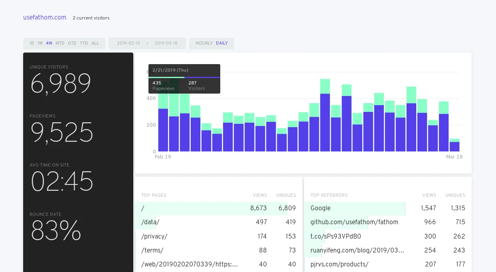
Task: Edit the start date 2019-02-19 field
Action: tap(128, 43)
